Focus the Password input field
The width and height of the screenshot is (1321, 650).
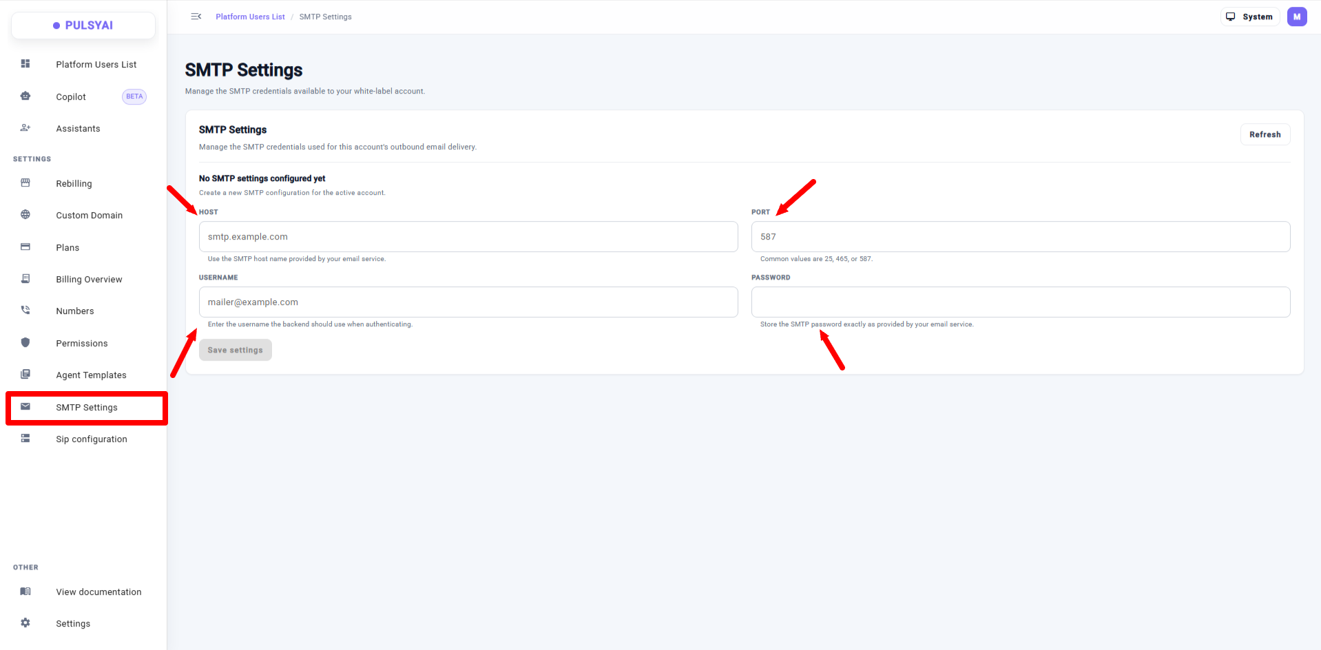coord(1021,302)
